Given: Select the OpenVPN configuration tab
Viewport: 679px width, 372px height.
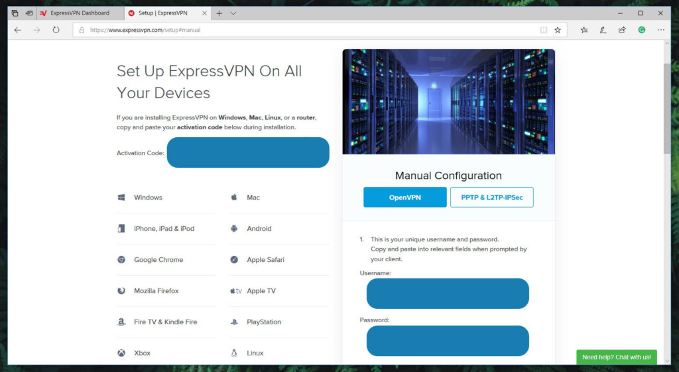Looking at the screenshot, I should point(405,197).
